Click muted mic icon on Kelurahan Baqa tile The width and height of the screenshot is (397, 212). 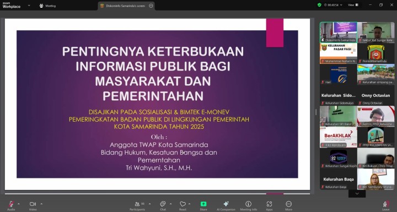pyautogui.click(x=323, y=187)
